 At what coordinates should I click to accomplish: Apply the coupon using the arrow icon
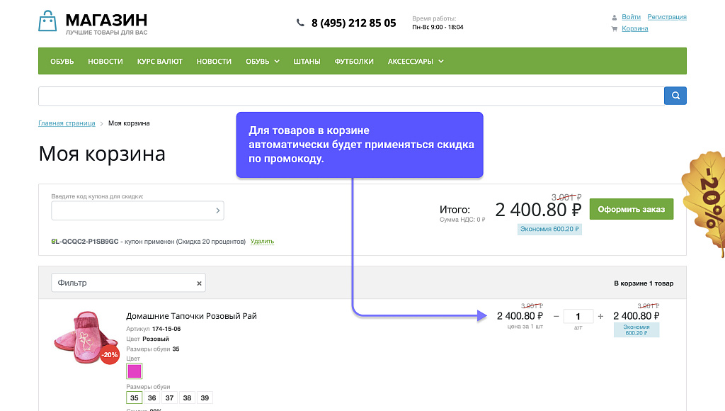point(217,210)
